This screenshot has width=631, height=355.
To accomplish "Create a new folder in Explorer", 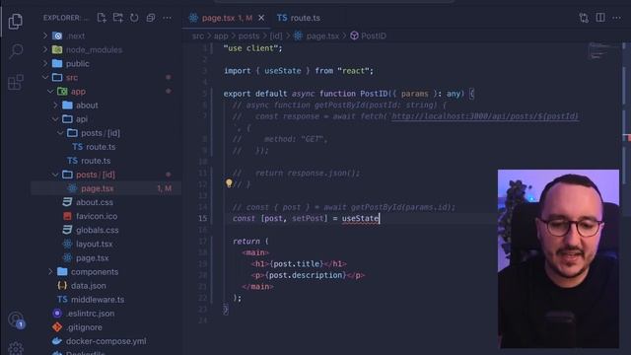I will click(118, 18).
